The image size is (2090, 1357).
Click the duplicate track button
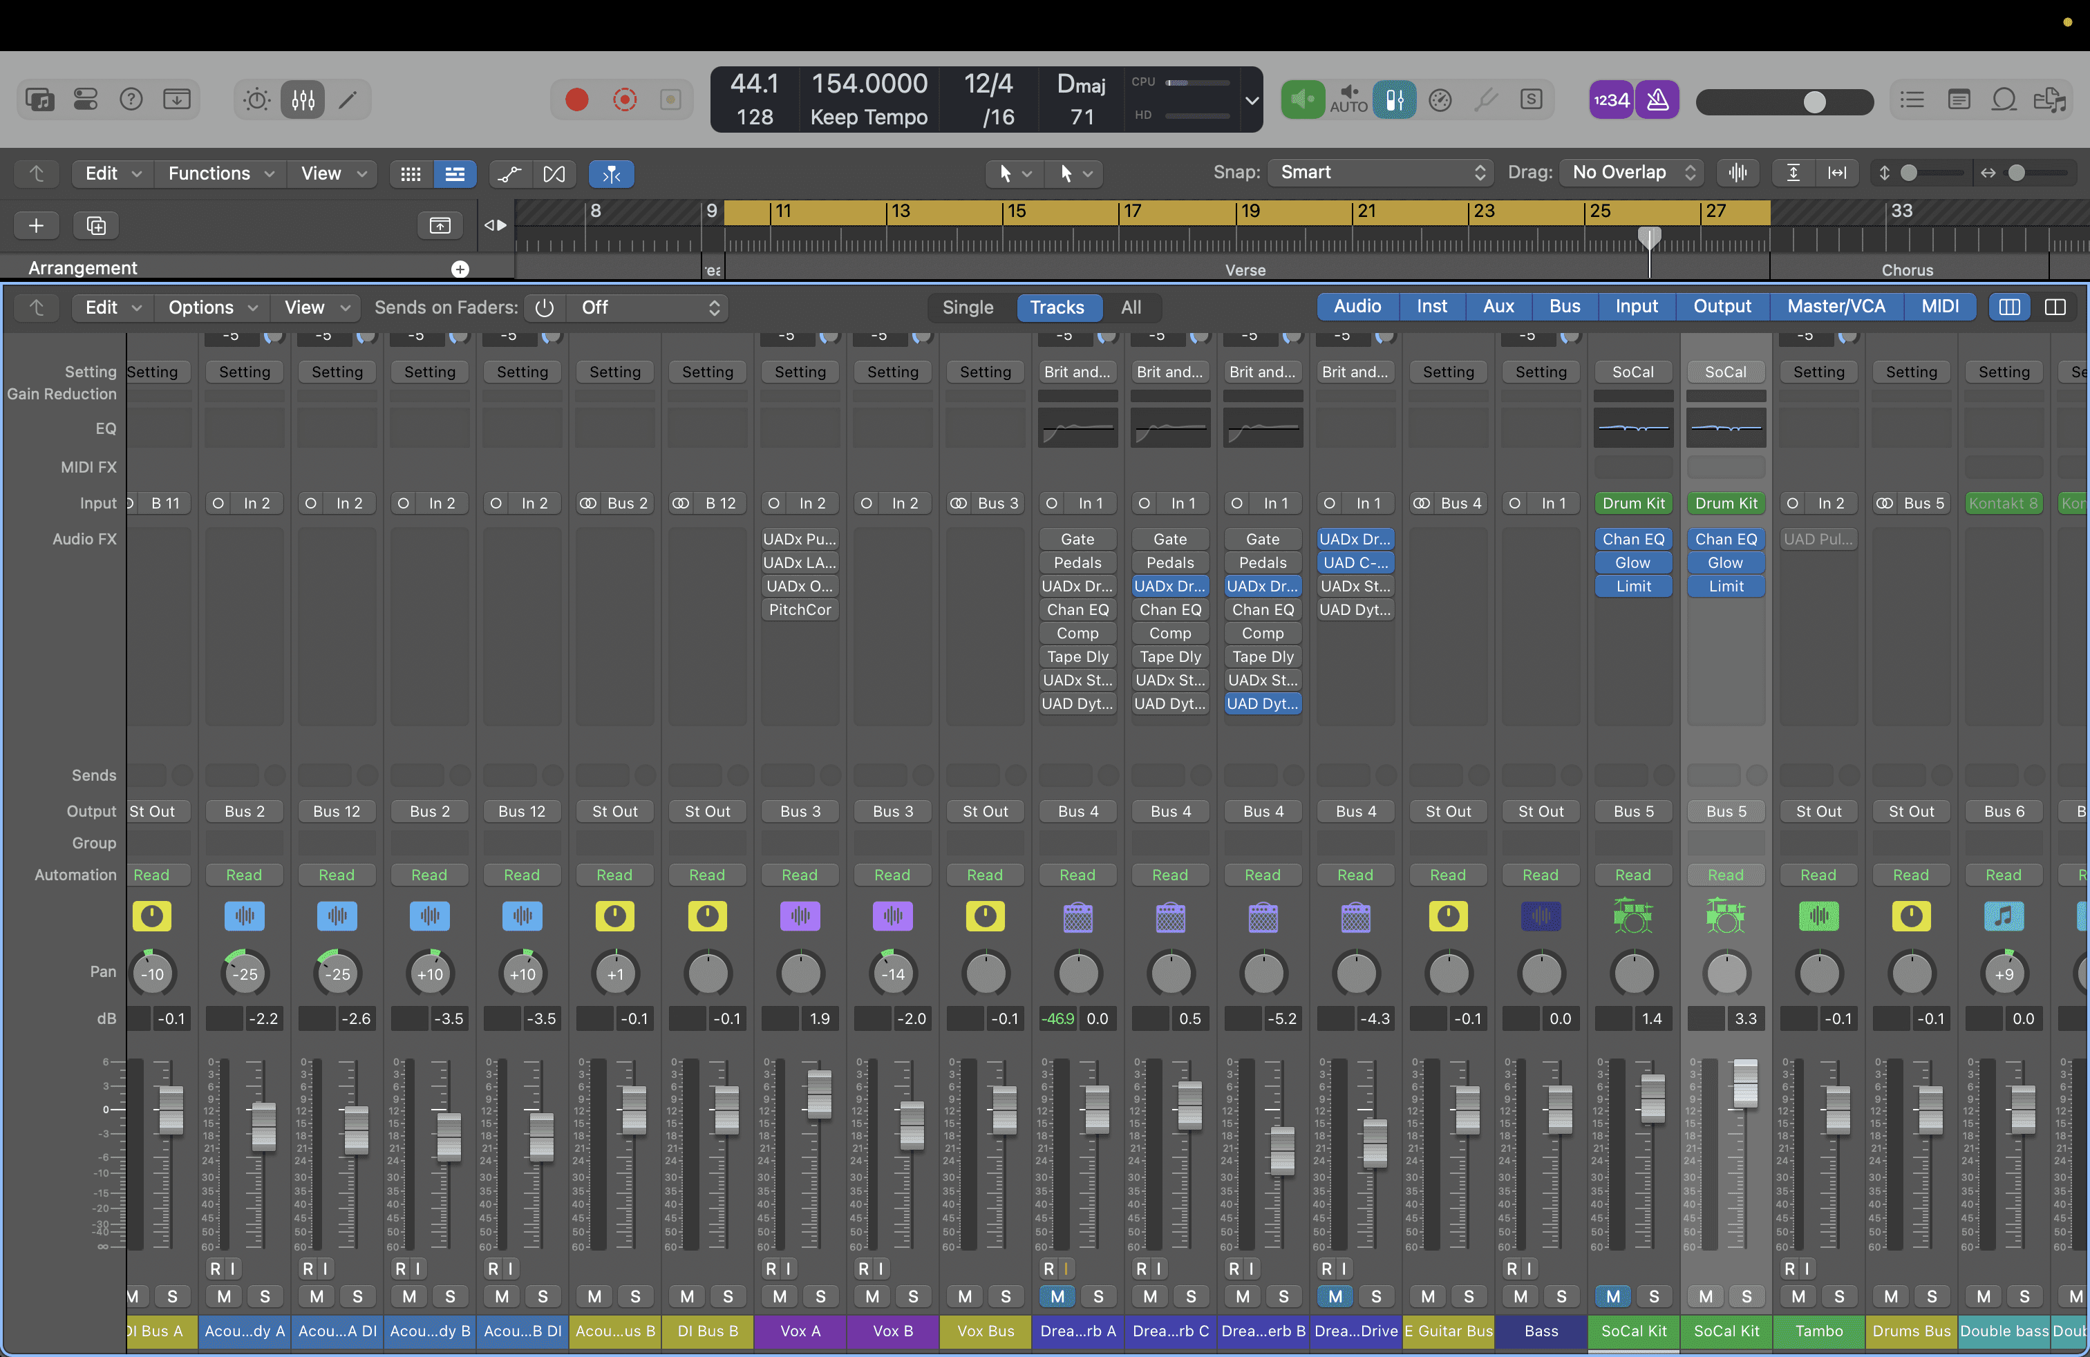95,225
